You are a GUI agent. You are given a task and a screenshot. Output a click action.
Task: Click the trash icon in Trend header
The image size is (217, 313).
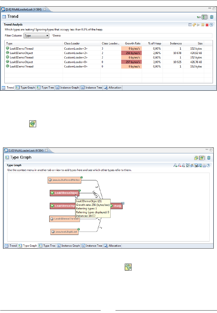coord(212,17)
